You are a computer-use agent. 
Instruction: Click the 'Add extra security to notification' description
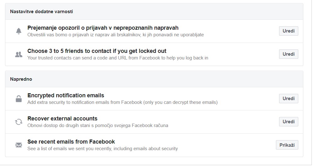point(122,102)
